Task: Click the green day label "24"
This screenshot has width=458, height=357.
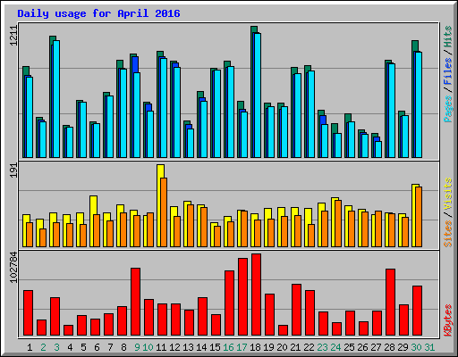Action: [x=335, y=347]
